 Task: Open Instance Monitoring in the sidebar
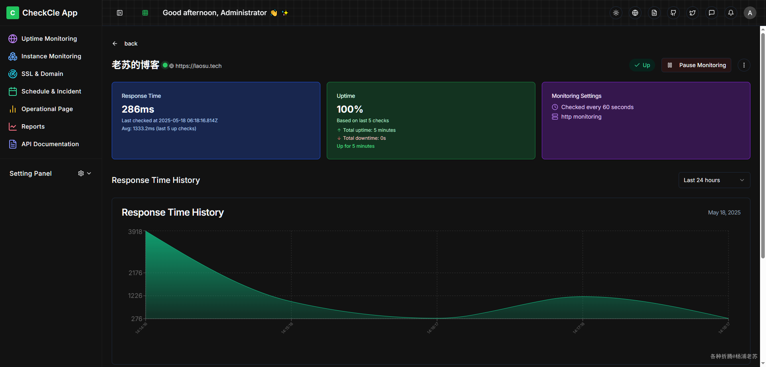[x=51, y=56]
